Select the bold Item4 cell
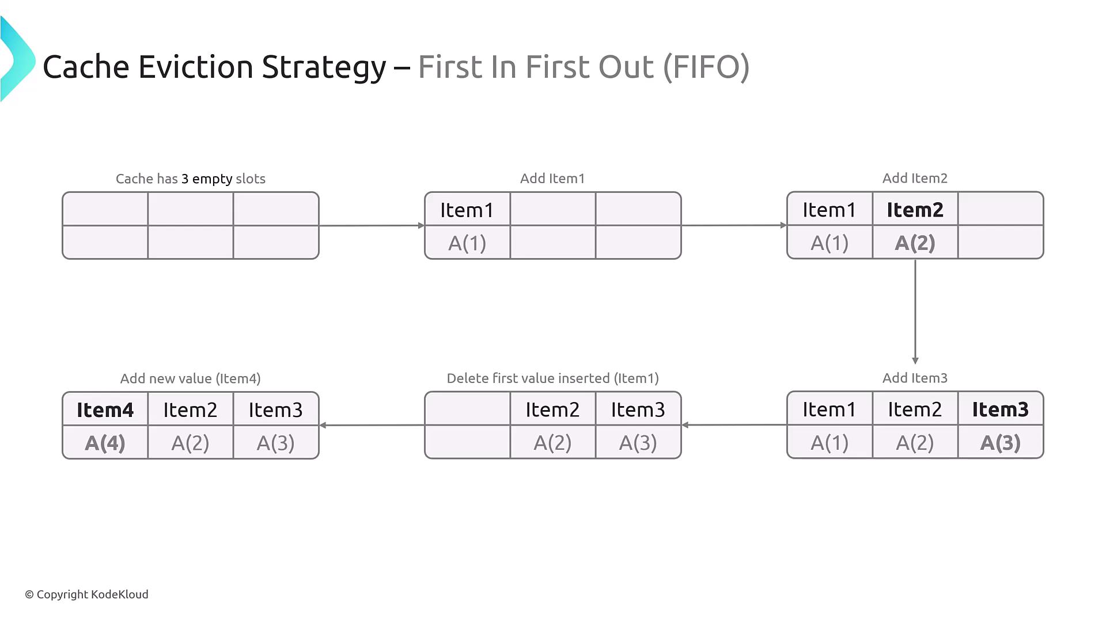This screenshot has height=622, width=1106. tap(105, 410)
